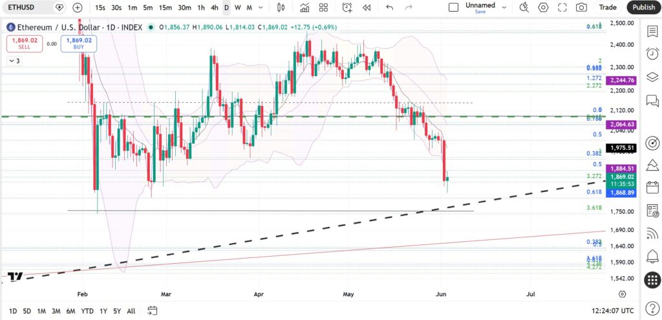This screenshot has width=662, height=320.
Task: Click the Publish button
Action: (644, 7)
